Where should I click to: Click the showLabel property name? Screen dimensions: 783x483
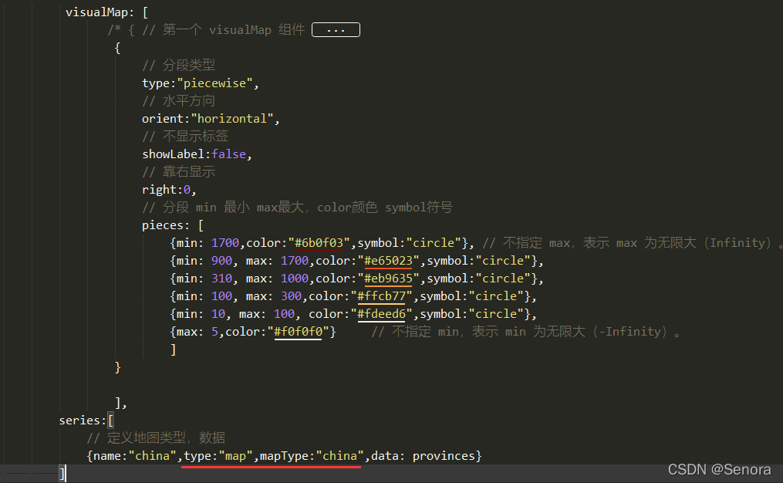pyautogui.click(x=174, y=154)
